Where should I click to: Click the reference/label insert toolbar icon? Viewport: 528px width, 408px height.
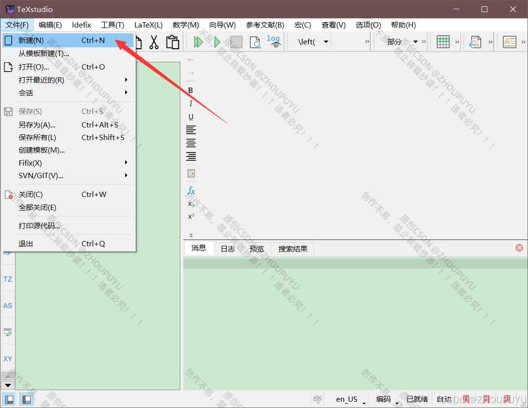click(475, 42)
